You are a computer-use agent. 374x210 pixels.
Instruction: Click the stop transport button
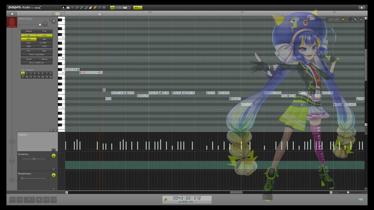[x=39, y=200]
